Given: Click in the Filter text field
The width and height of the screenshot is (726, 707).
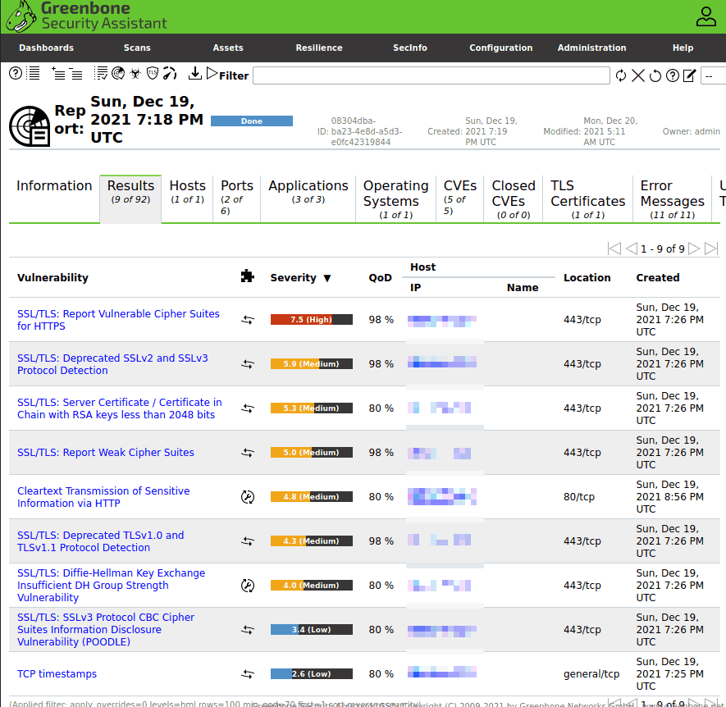Looking at the screenshot, I should coord(431,75).
